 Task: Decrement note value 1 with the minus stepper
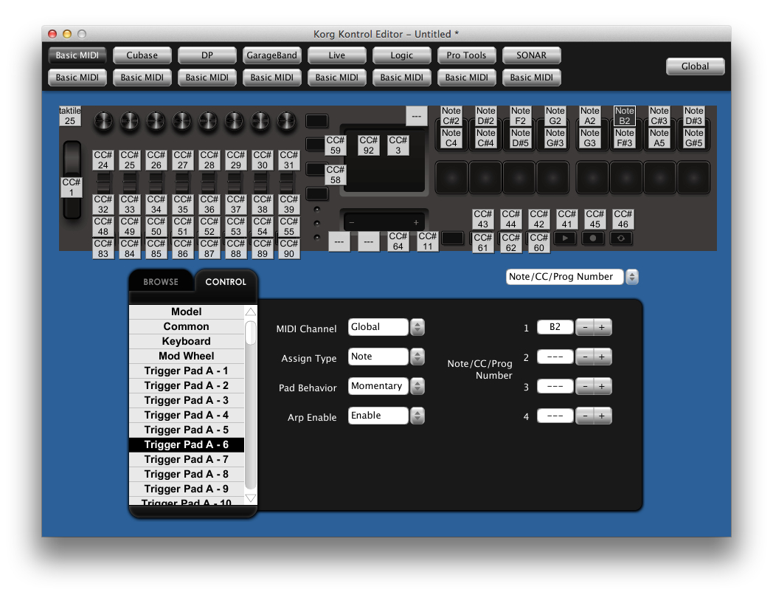point(583,327)
